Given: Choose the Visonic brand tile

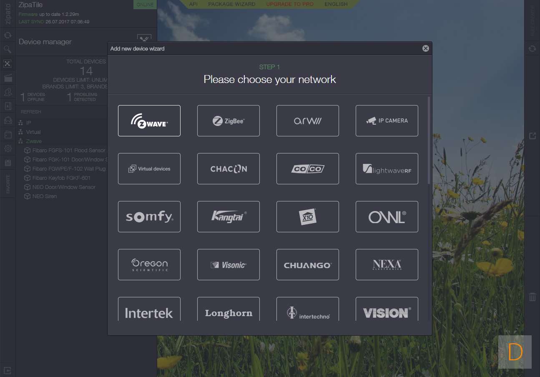Looking at the screenshot, I should pos(229,264).
